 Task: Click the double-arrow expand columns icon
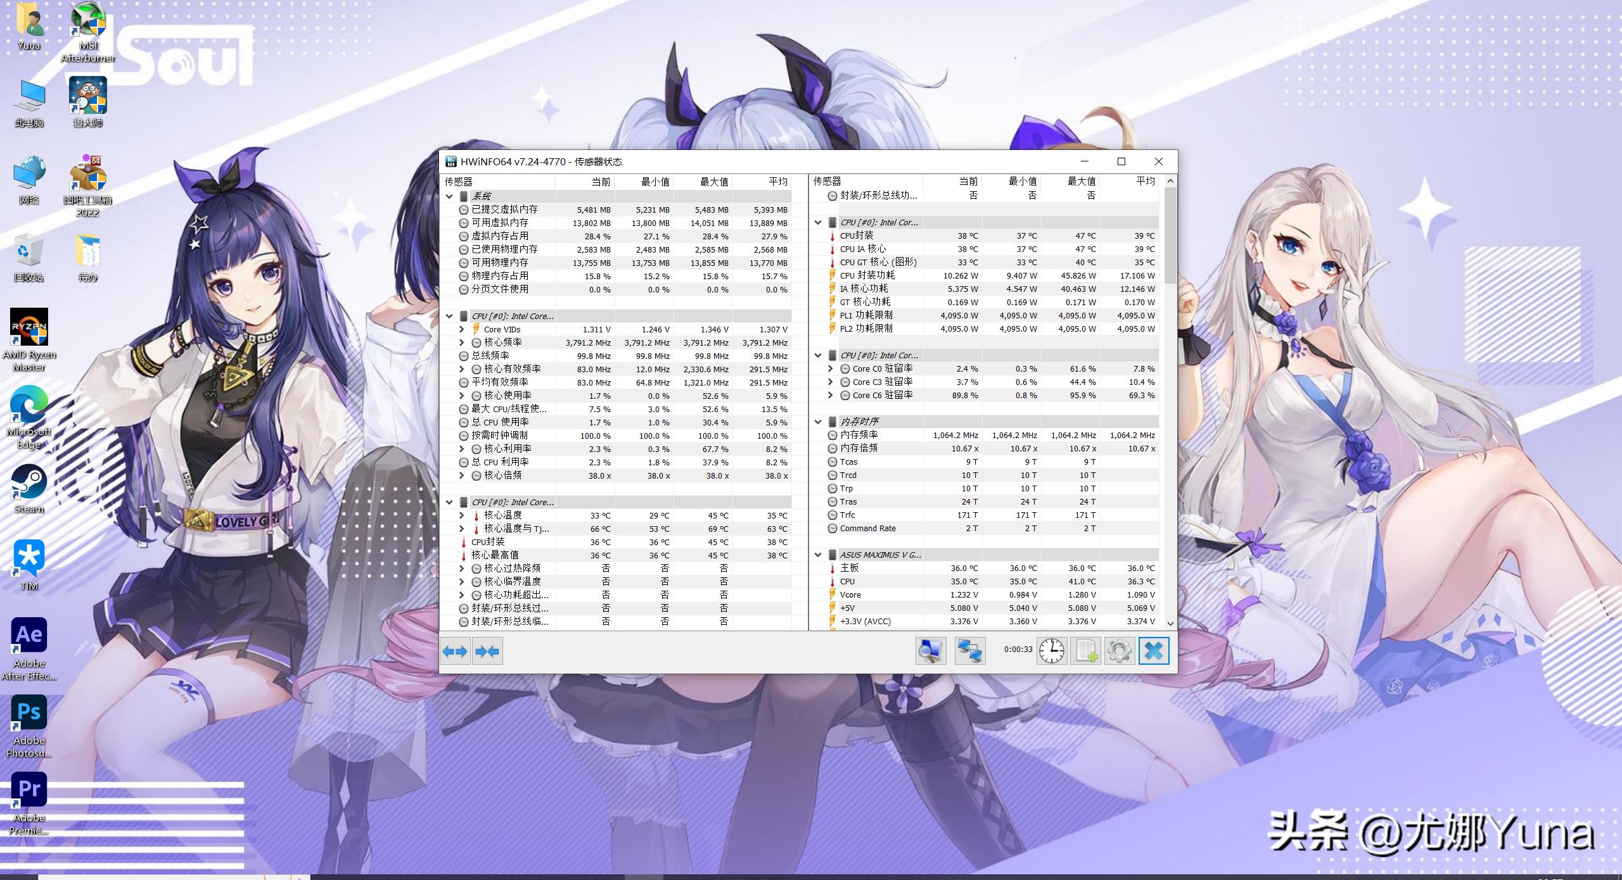click(x=455, y=651)
